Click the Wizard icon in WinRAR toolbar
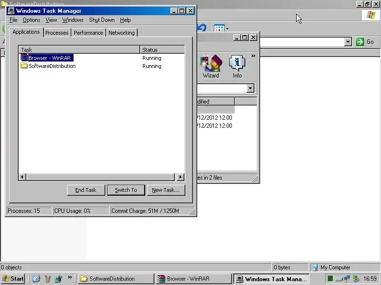381x285 pixels. coord(211,66)
